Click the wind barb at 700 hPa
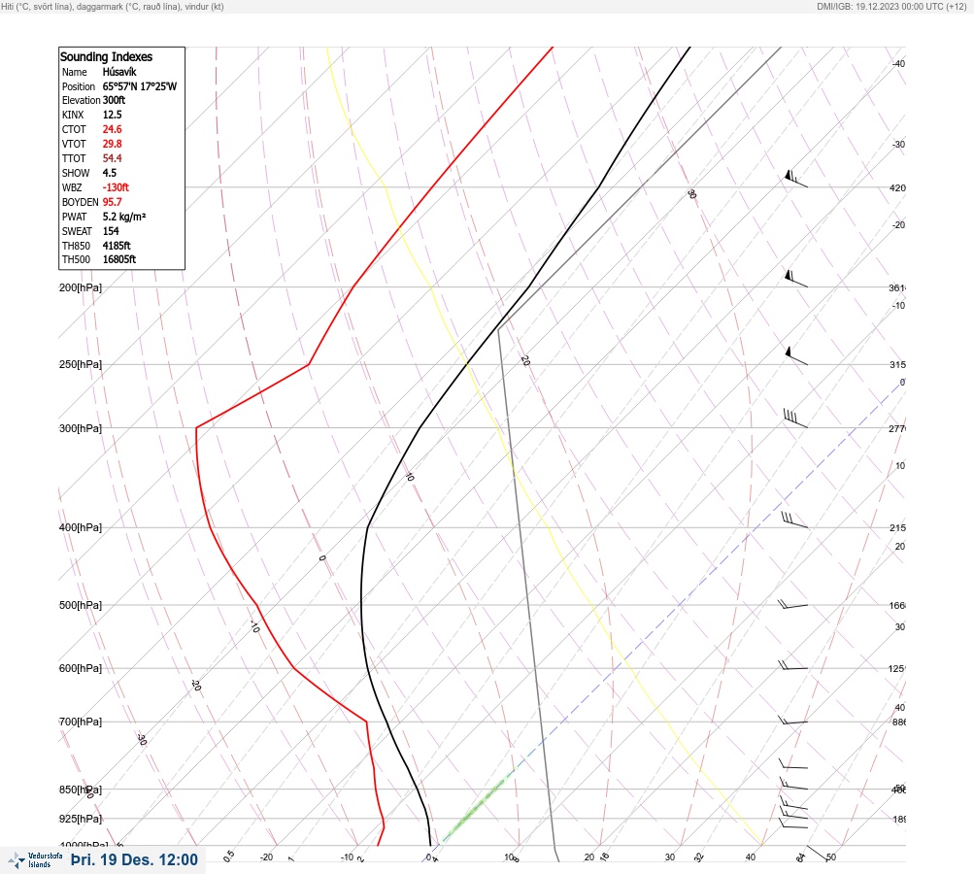This screenshot has height=874, width=974. coord(792,721)
